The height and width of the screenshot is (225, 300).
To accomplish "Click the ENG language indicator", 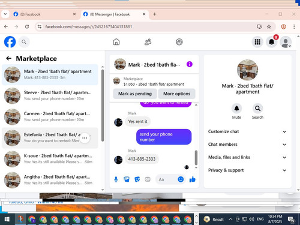I will [260, 219].
